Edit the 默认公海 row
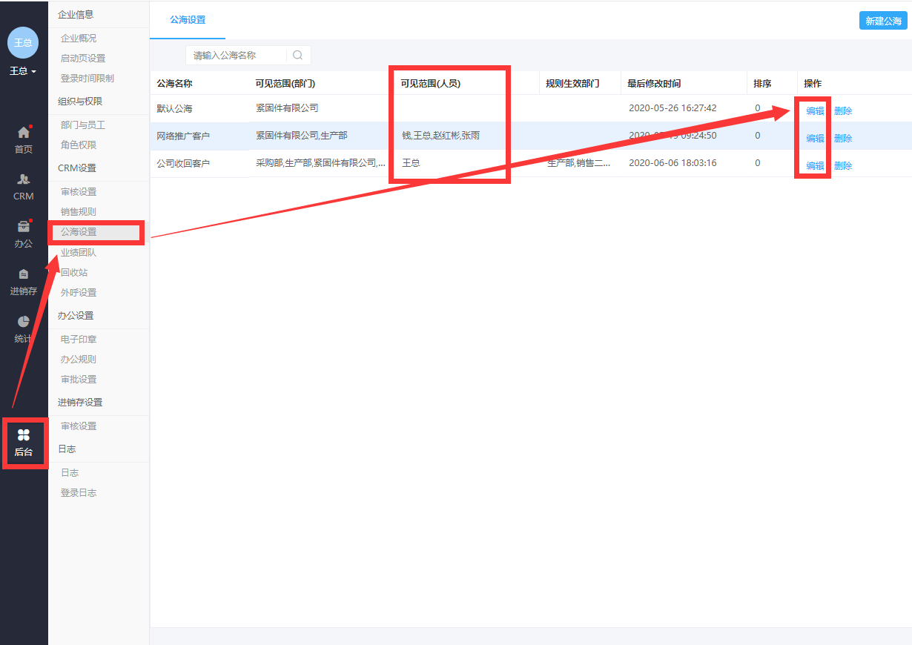The image size is (912, 645). 816,110
